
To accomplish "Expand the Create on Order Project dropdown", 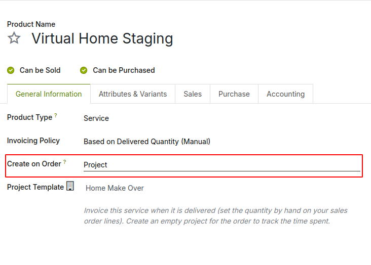I will click(221, 165).
